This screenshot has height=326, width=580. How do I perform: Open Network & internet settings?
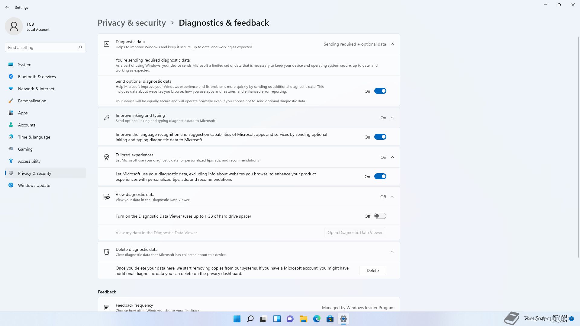coord(45,89)
